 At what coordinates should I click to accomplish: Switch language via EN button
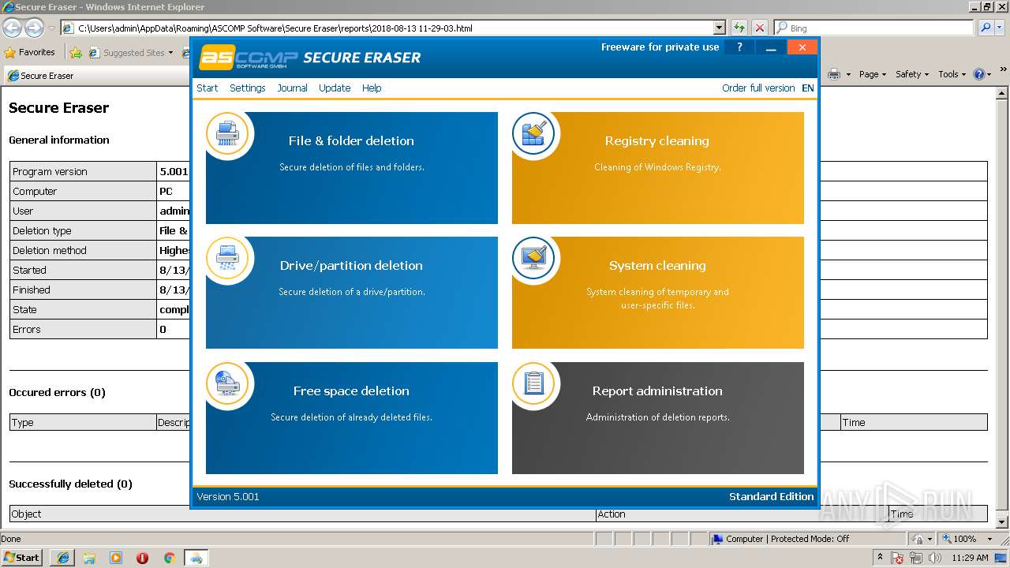808,88
